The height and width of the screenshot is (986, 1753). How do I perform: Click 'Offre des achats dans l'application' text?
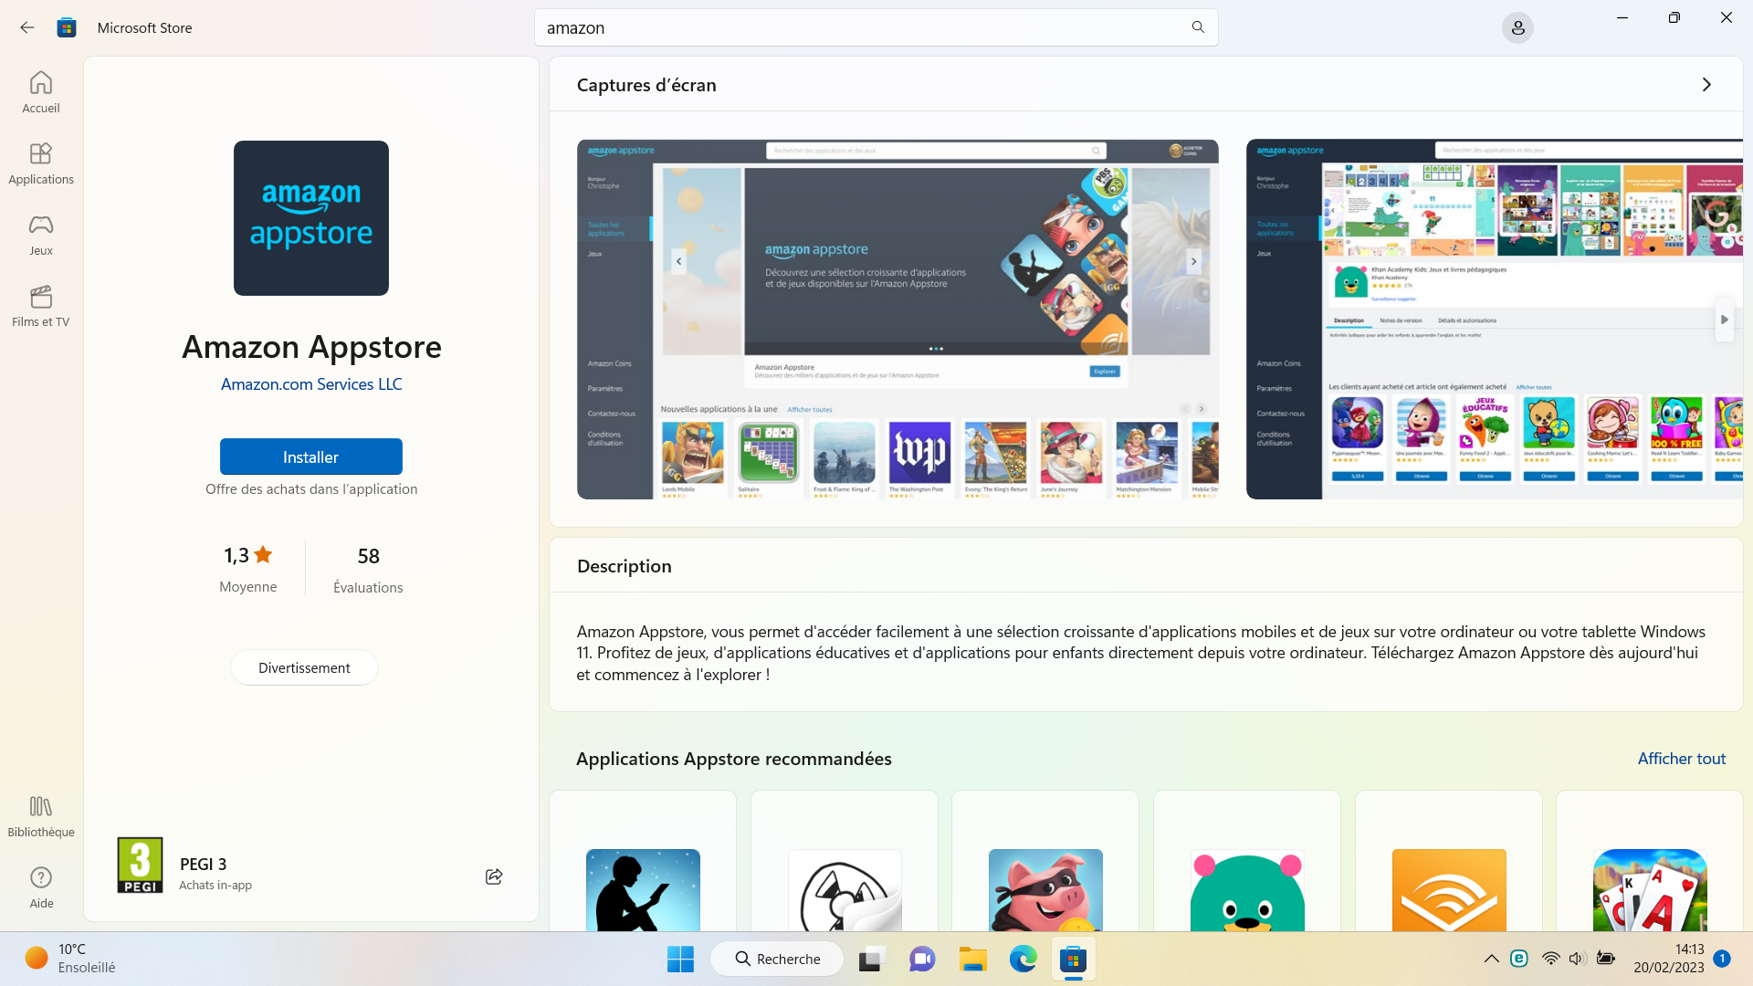(311, 489)
